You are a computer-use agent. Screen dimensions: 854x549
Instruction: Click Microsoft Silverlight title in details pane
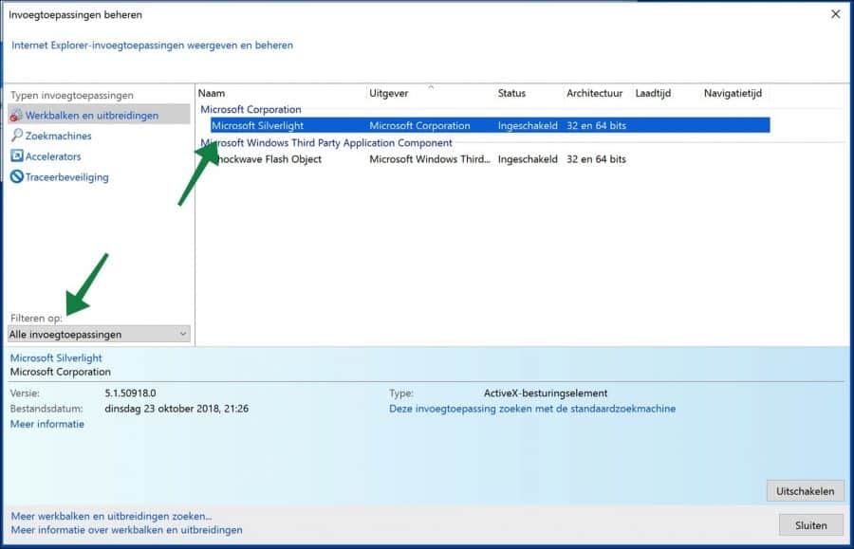pyautogui.click(x=56, y=357)
